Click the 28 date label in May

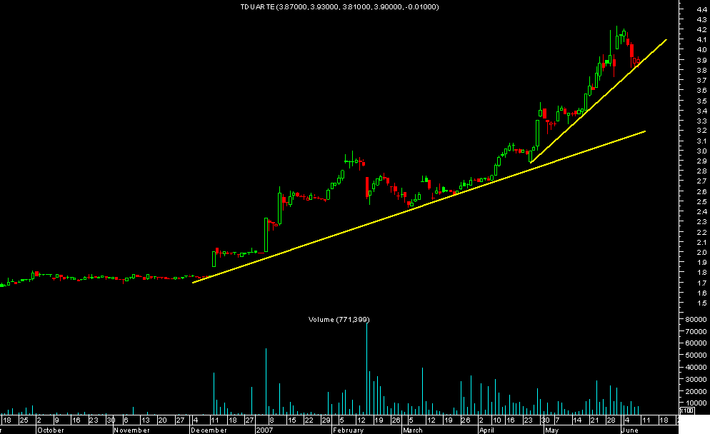point(611,420)
